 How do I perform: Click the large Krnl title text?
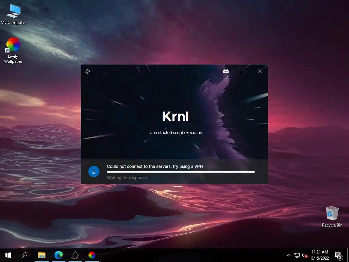pyautogui.click(x=176, y=116)
